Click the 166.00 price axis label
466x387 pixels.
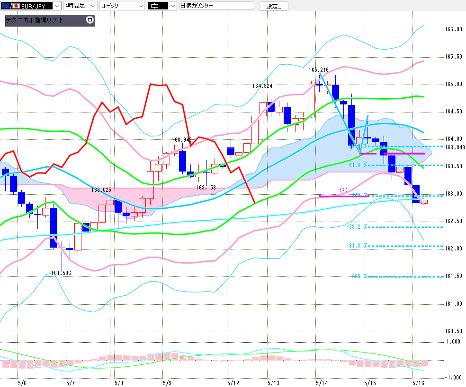pos(454,29)
